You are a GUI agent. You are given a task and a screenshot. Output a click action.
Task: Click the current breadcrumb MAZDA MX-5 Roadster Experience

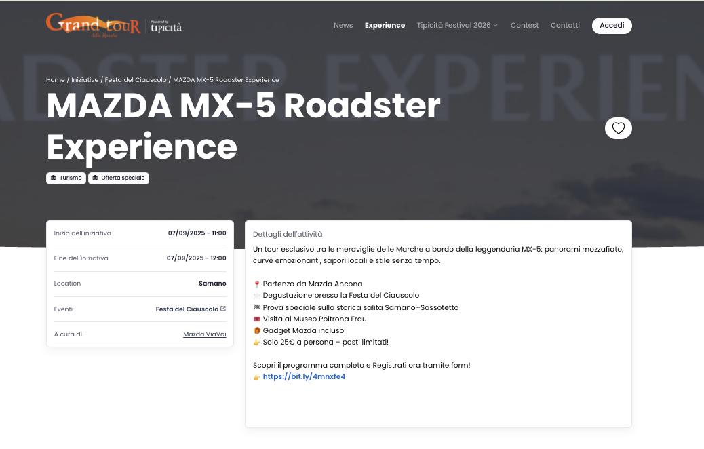click(x=227, y=80)
